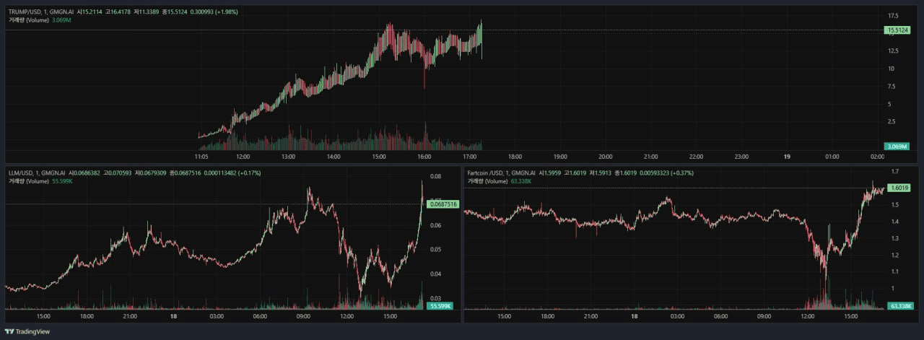Image resolution: width=924 pixels, height=340 pixels.
Task: Click the 63.338K volume axis label
Action: tap(899, 306)
